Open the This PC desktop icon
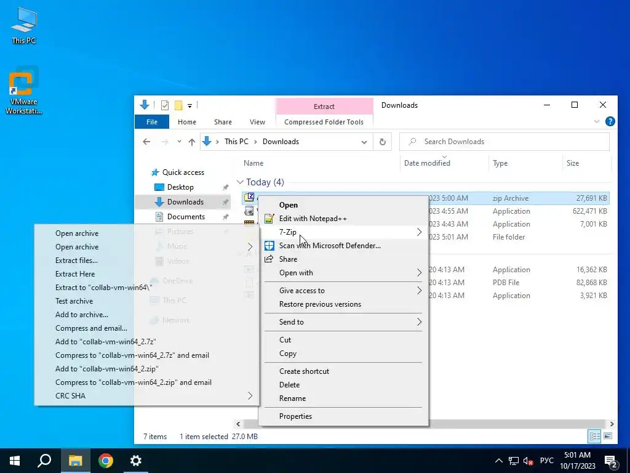The width and height of the screenshot is (630, 473). [24, 25]
